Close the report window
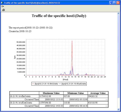The image size is (121, 112). click(118, 3)
